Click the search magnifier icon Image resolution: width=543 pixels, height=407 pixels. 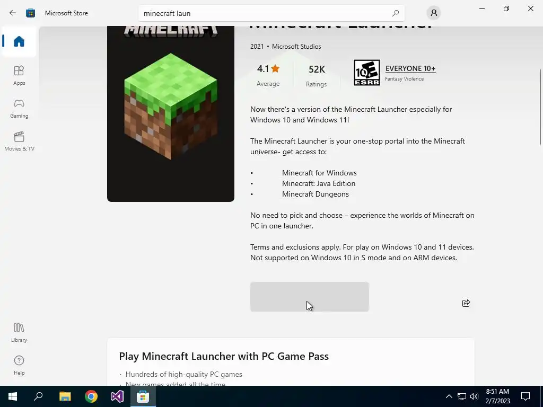click(396, 13)
